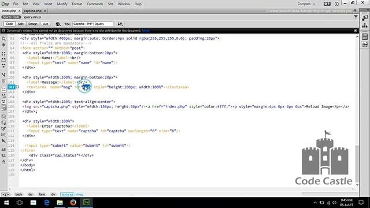Open the jquery.min.js related file
The height and width of the screenshot is (208, 370).
click(x=32, y=17)
